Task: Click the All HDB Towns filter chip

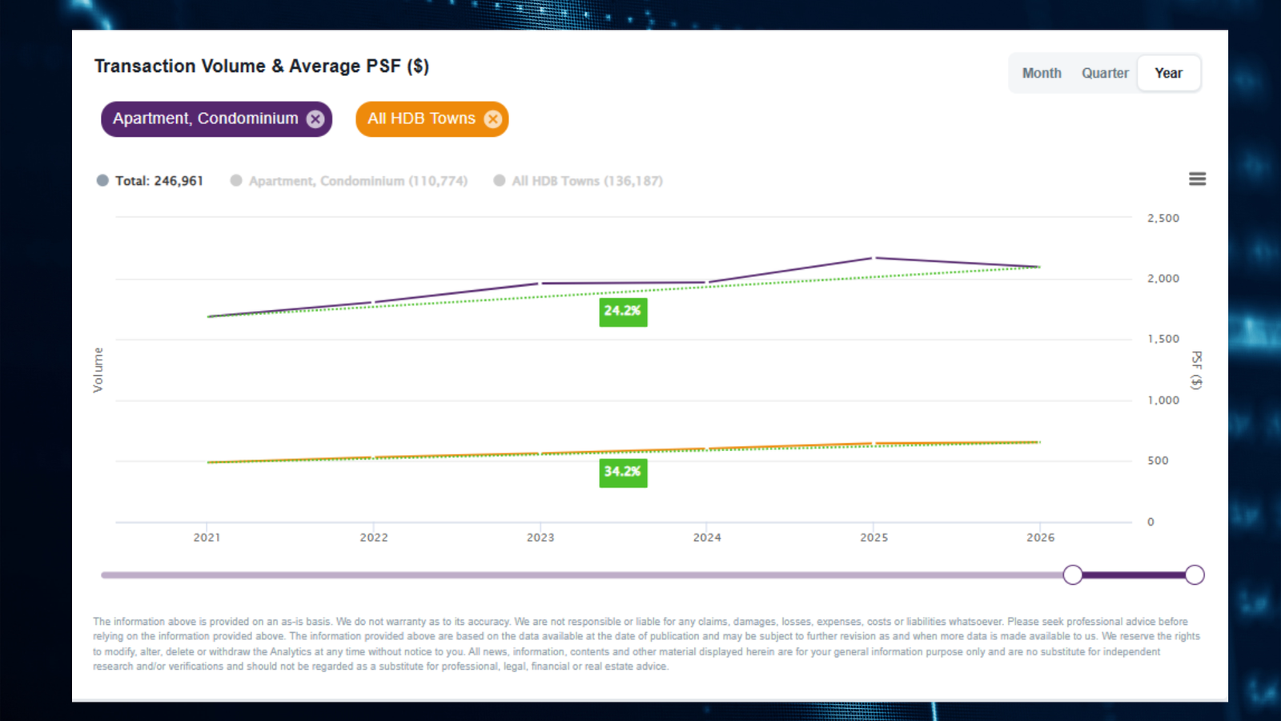Action: pos(420,119)
